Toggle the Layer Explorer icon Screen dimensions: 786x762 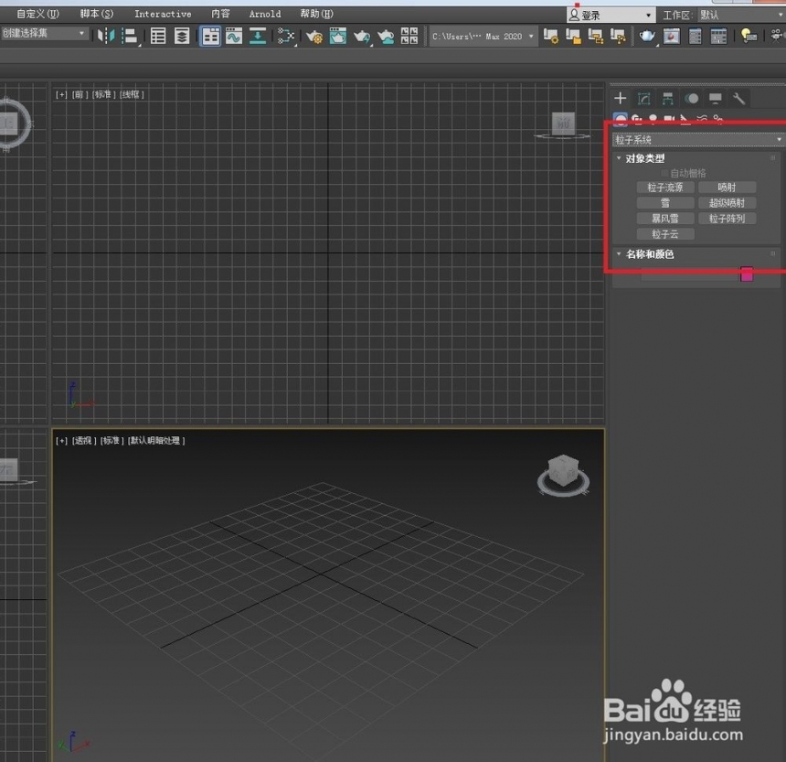point(182,36)
